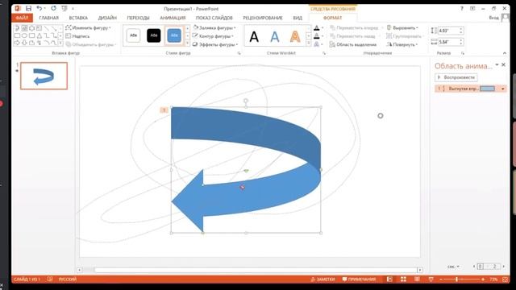The image size is (516, 290).
Task: Start slideshow from the quick access toolbar
Action: click(x=64, y=9)
